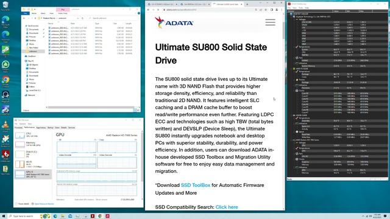Open 3D Objects under This PC

tap(34, 64)
